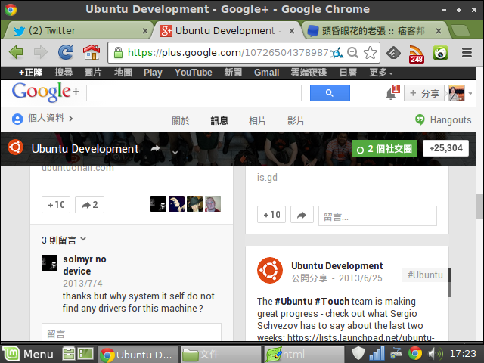
Task: Click the comment box under solmyr's comment
Action: coord(132,332)
